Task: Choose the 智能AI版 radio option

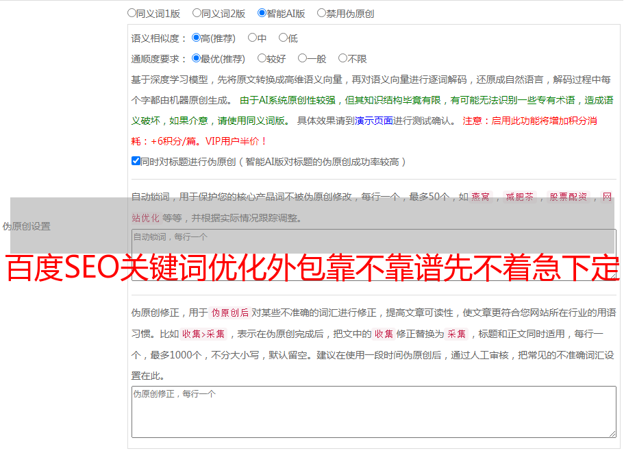Action: [x=262, y=13]
